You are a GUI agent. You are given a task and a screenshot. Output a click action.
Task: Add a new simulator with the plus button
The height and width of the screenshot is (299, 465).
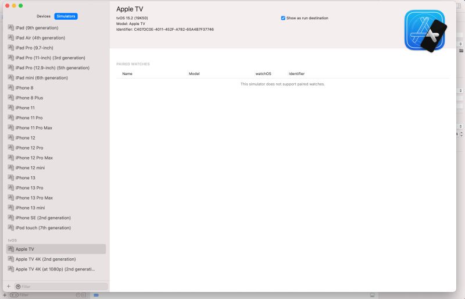pyautogui.click(x=9, y=286)
